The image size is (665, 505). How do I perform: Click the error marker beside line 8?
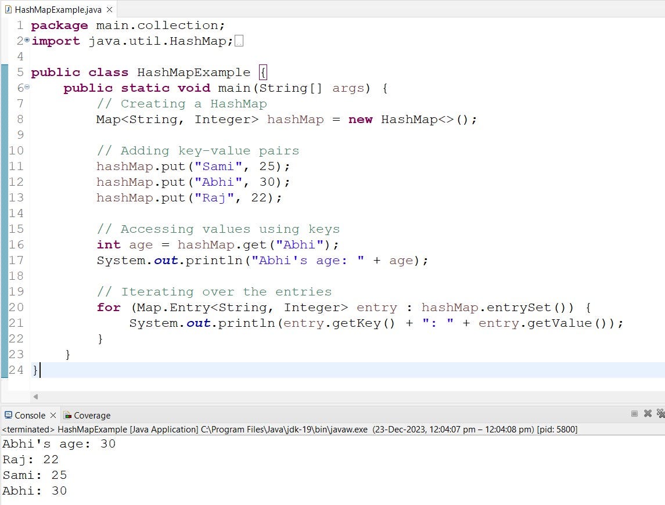tap(5, 120)
